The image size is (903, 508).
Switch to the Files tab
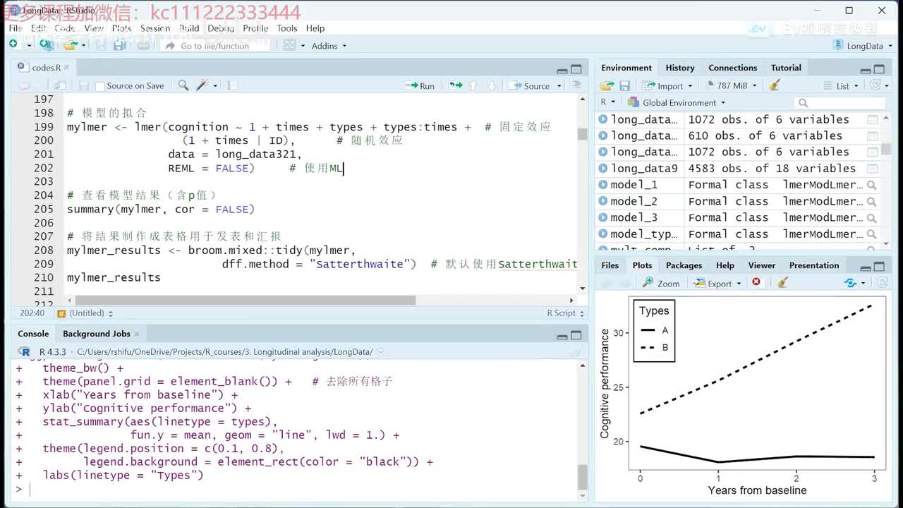610,265
